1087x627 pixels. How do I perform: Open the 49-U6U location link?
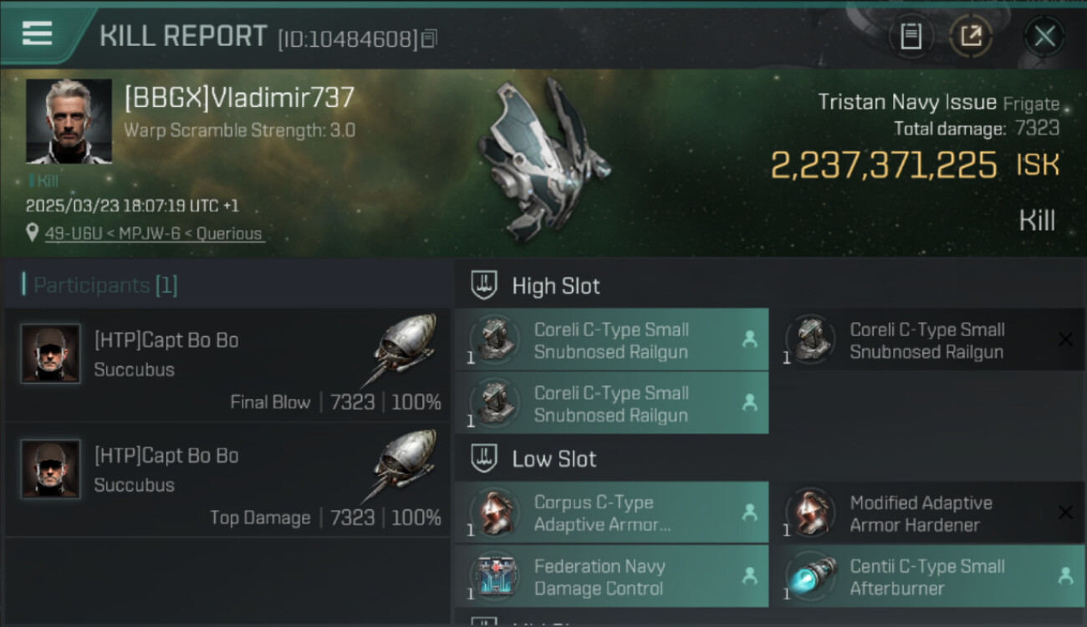tap(154, 233)
